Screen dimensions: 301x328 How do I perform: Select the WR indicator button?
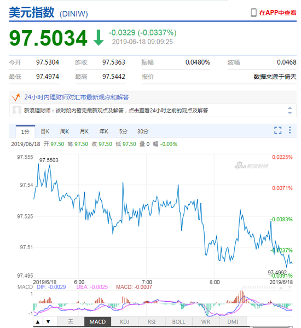(x=206, y=322)
